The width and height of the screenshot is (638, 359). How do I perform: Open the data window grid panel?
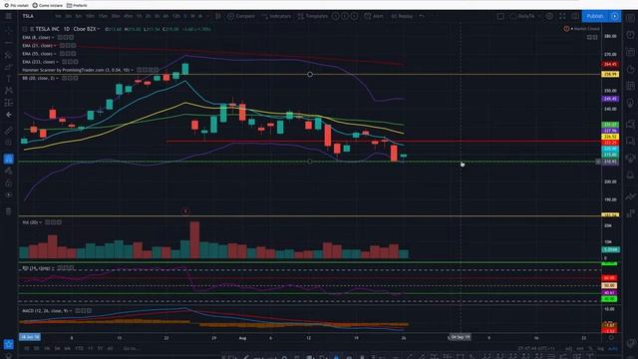[x=630, y=86]
